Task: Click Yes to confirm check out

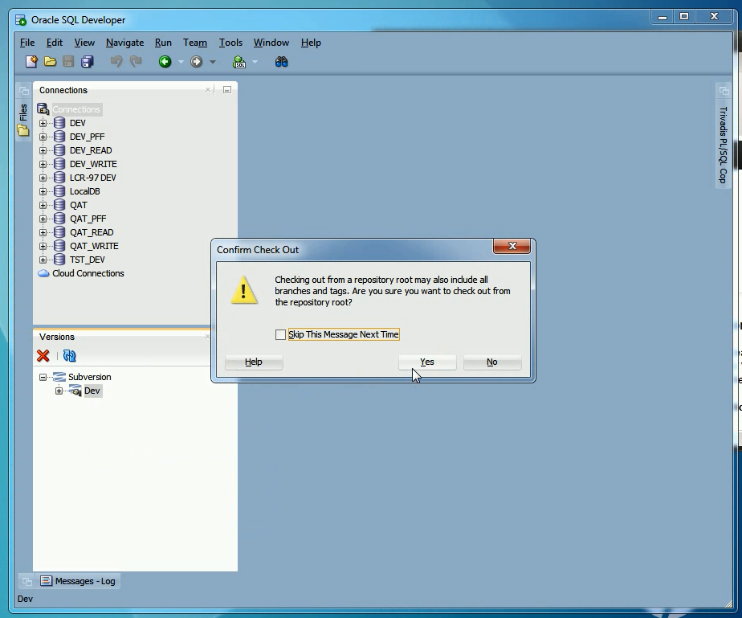Action: [x=427, y=362]
